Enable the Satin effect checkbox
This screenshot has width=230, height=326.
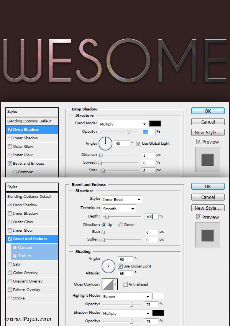tap(10, 264)
